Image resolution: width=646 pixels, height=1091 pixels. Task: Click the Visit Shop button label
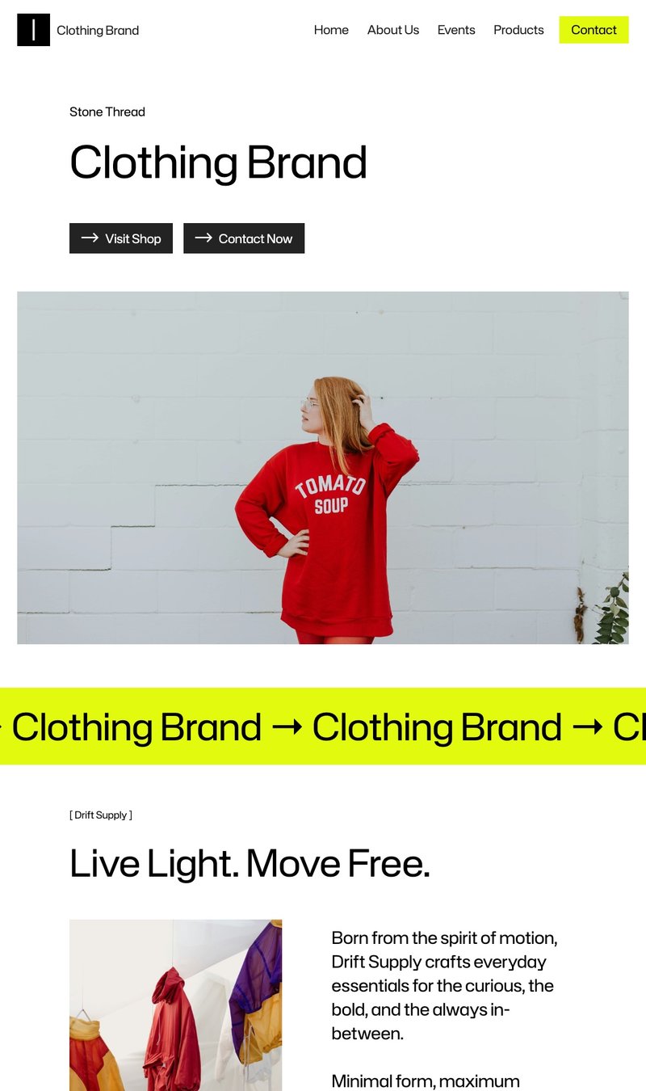pyautogui.click(x=133, y=238)
